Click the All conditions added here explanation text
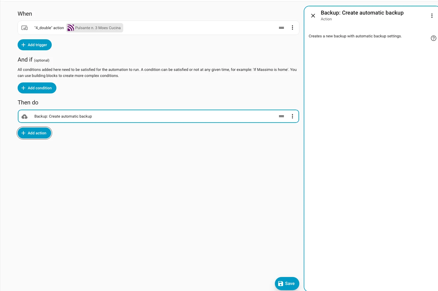This screenshot has width=438, height=291. point(157,73)
